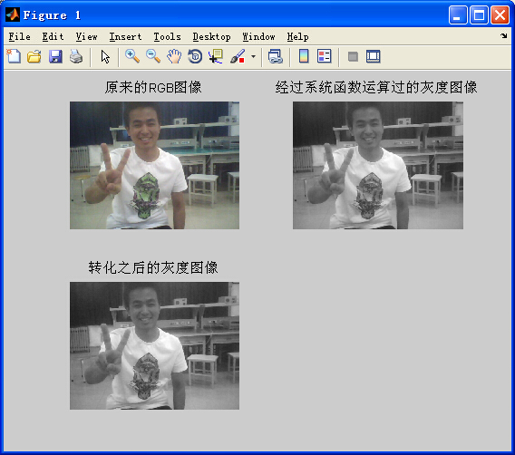Open the Edit menu
This screenshot has height=455, width=515.
coord(53,36)
